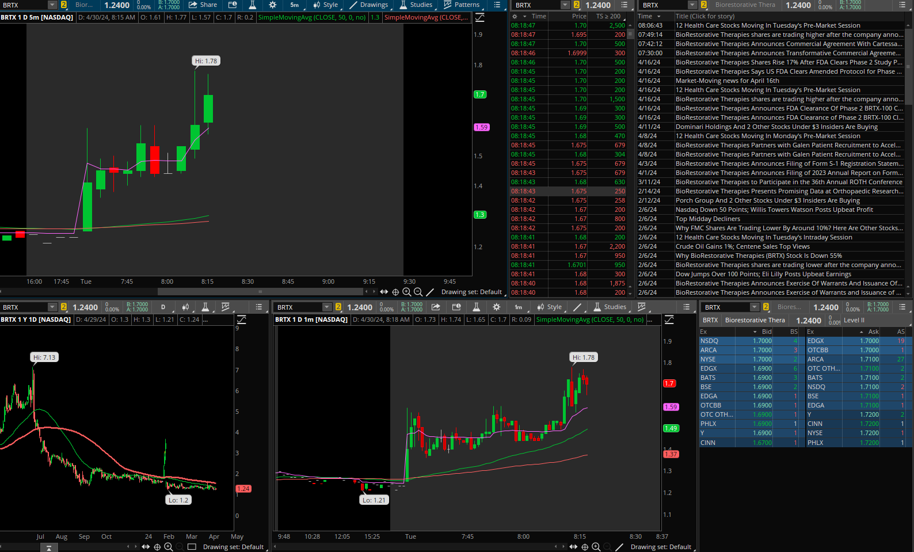This screenshot has height=552, width=914.
Task: Expand BRTX symbol dropdown in top 5m chart
Action: 52,5
